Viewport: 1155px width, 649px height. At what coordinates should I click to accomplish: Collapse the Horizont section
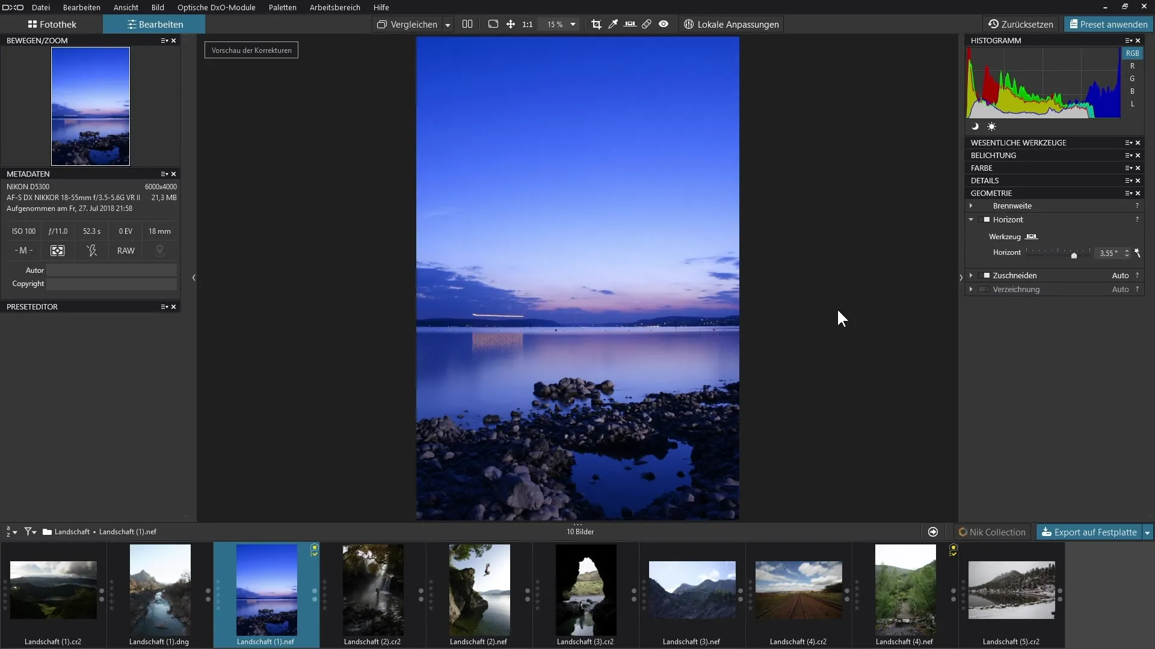pos(971,219)
